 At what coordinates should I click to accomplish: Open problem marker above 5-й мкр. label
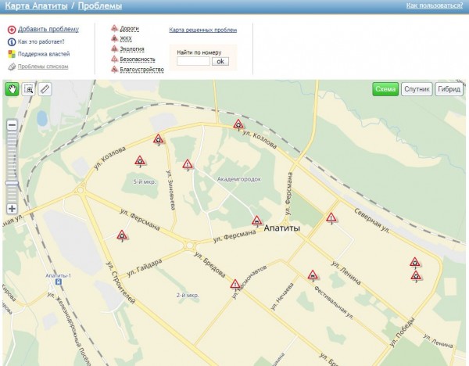(140, 161)
